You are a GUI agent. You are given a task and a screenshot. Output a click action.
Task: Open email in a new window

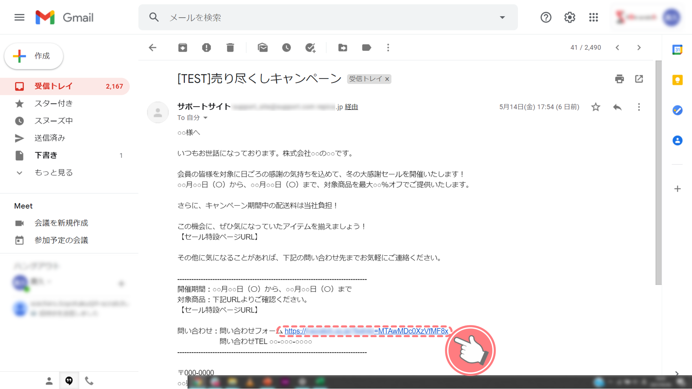click(639, 79)
